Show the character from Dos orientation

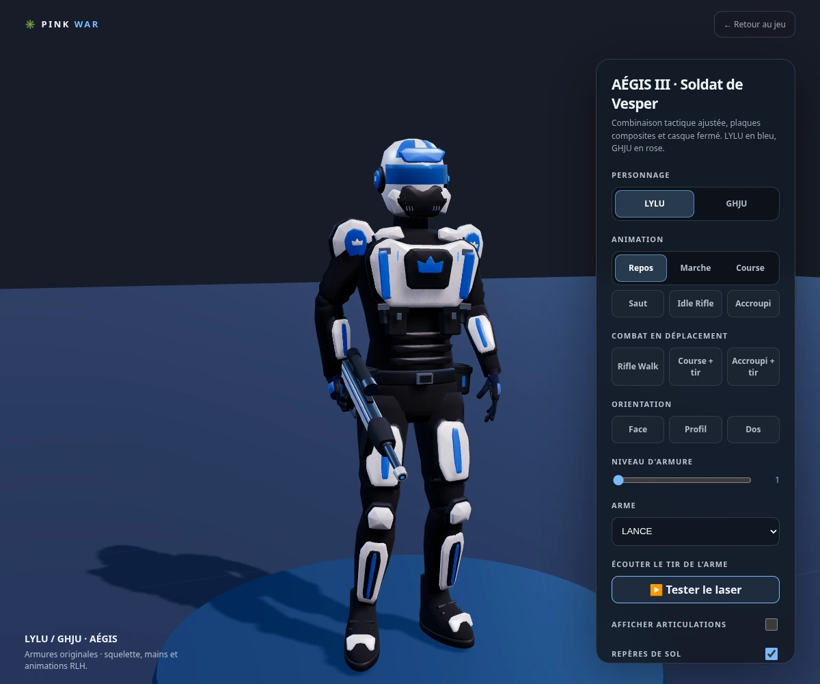[x=753, y=430]
